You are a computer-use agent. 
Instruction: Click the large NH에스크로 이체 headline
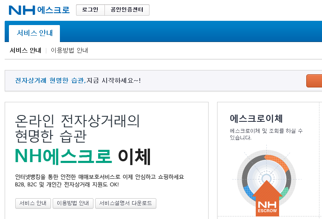(83, 157)
